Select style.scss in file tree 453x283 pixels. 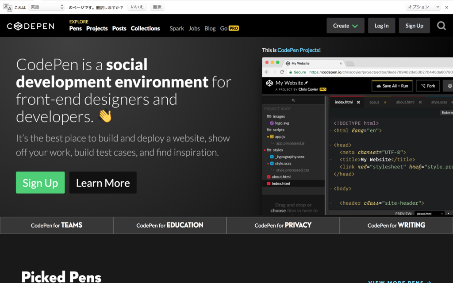[280, 164]
